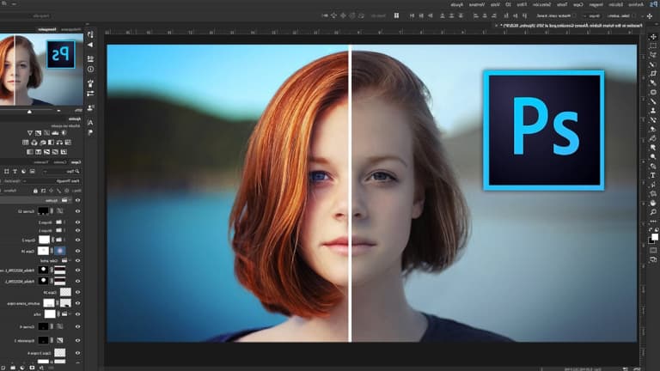The image size is (660, 371).
Task: Select the Brush tool
Action: coord(653,101)
